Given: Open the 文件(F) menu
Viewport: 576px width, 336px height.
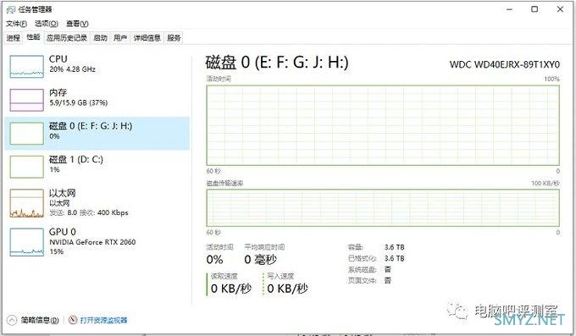Looking at the screenshot, I should 16,24.
